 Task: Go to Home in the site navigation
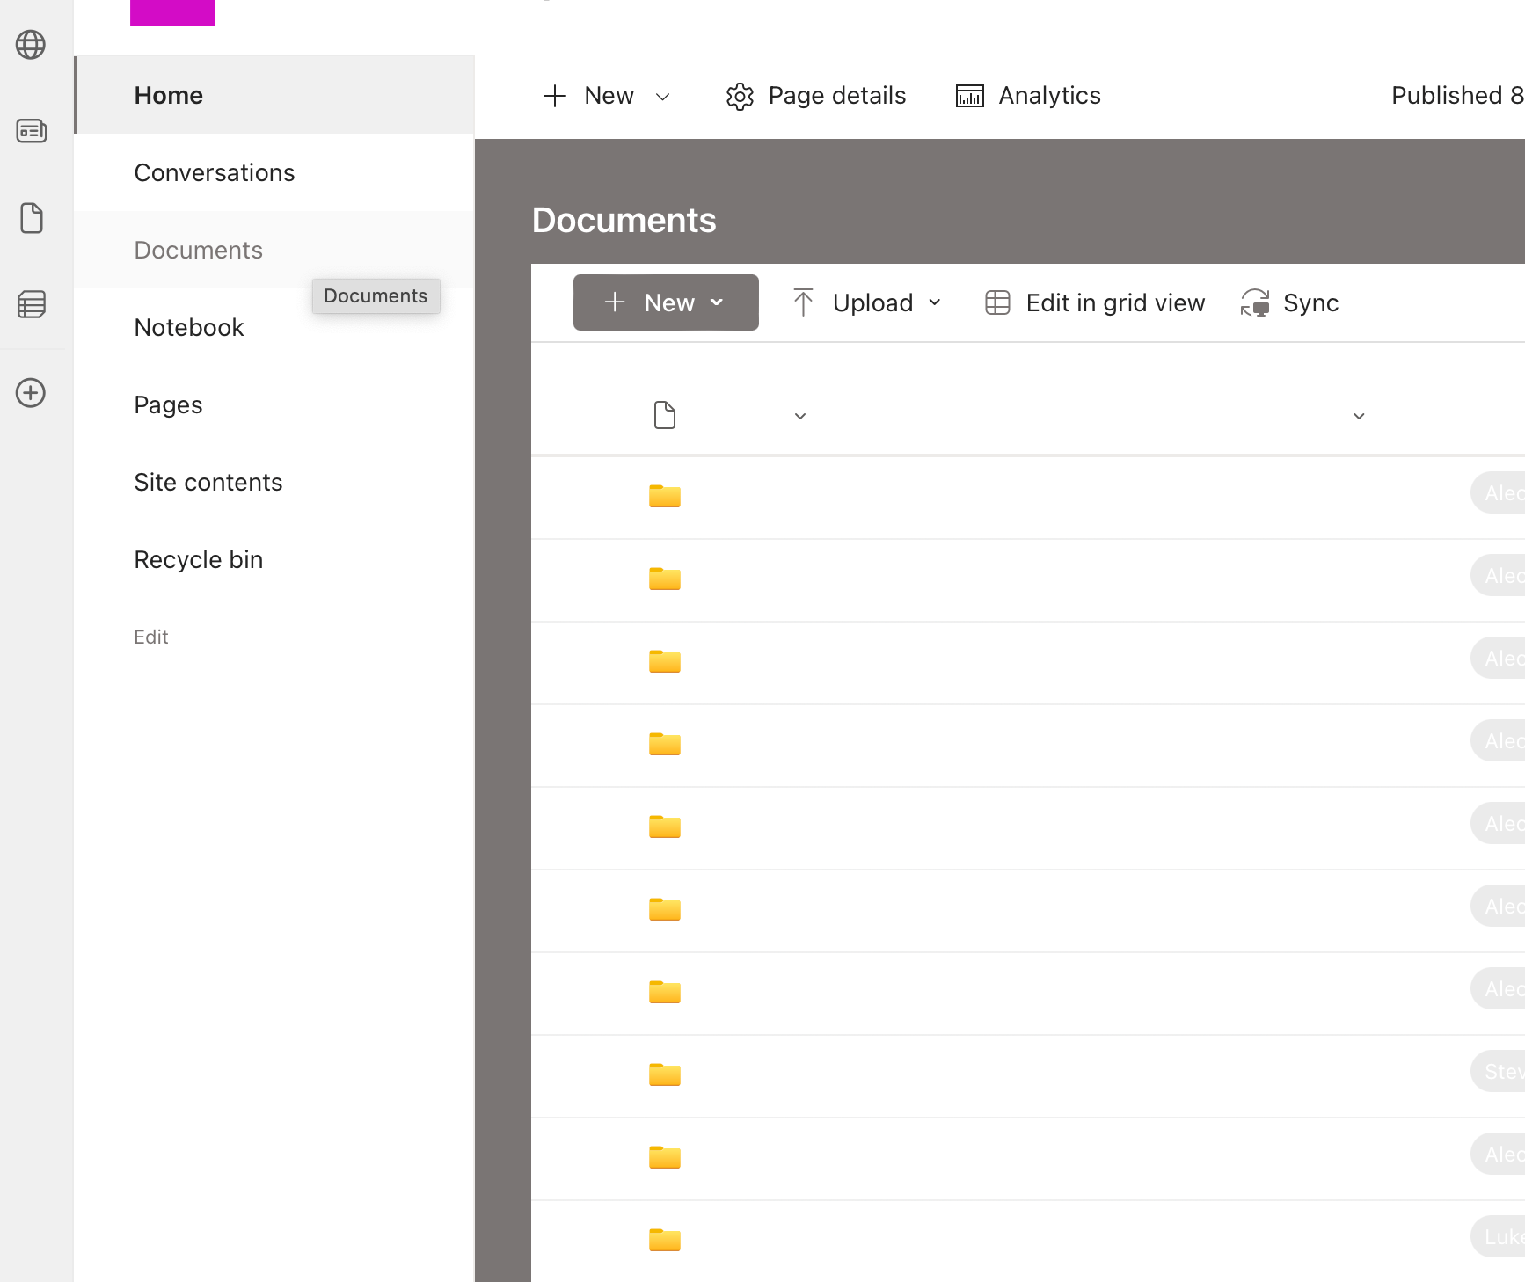tap(274, 95)
